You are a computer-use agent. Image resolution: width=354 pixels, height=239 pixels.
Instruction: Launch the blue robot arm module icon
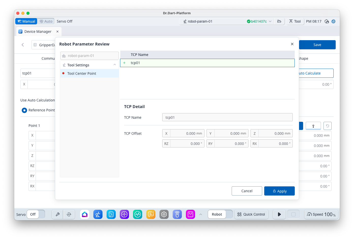coord(98,214)
